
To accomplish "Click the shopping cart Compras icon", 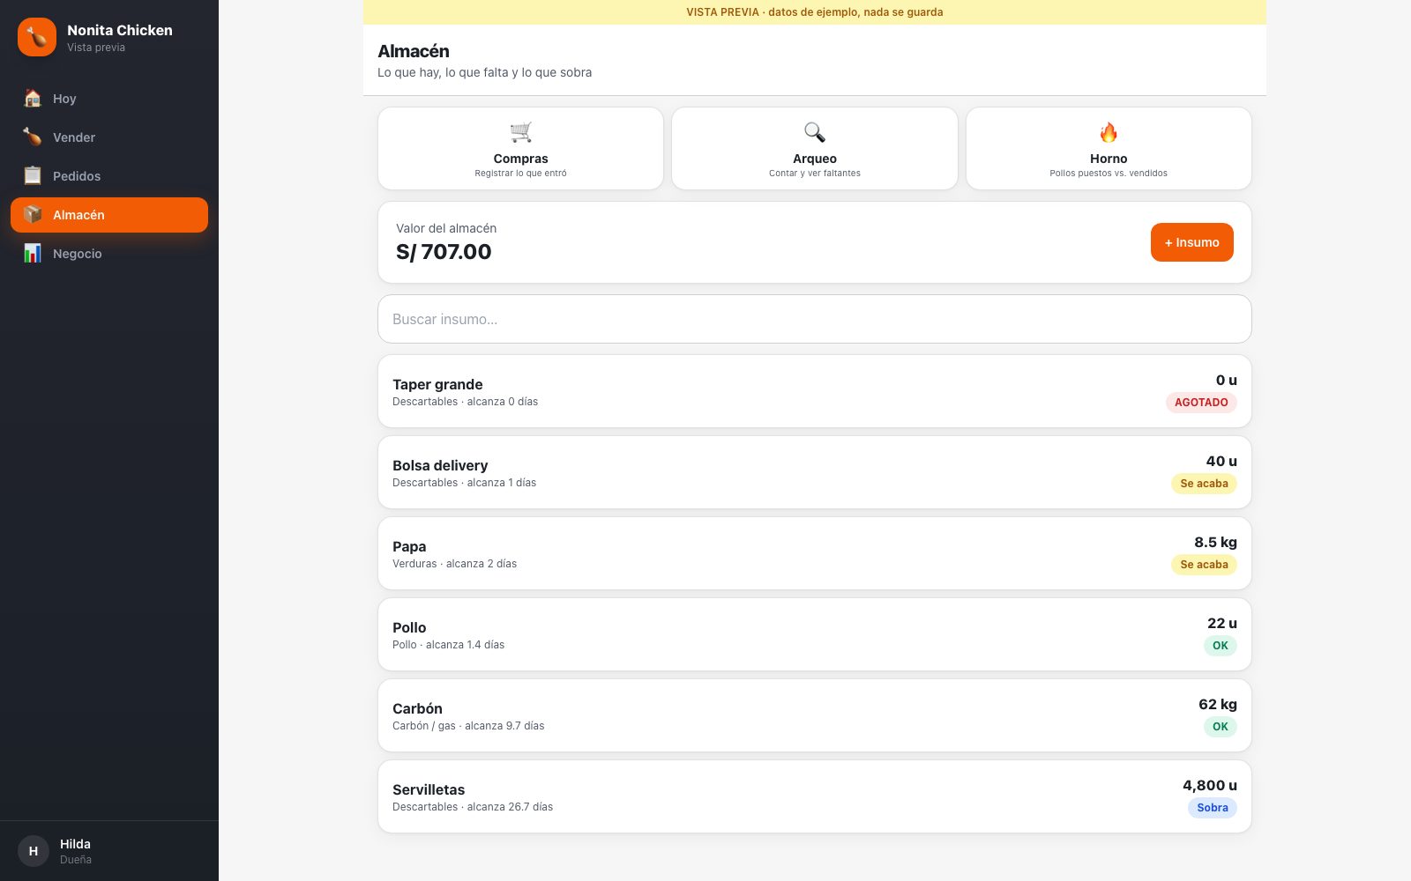I will [520, 132].
